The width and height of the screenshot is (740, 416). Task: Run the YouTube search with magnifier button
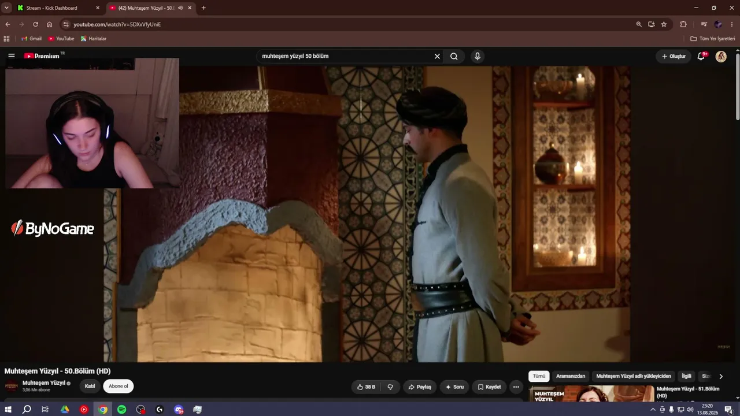[x=454, y=56]
